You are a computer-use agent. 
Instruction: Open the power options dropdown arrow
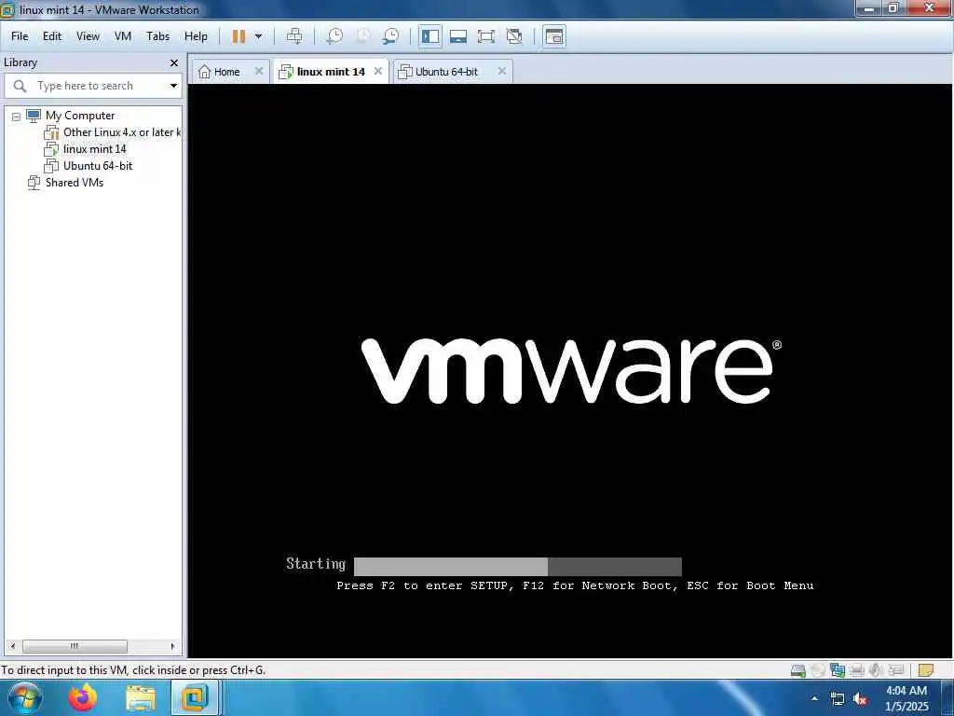point(259,36)
